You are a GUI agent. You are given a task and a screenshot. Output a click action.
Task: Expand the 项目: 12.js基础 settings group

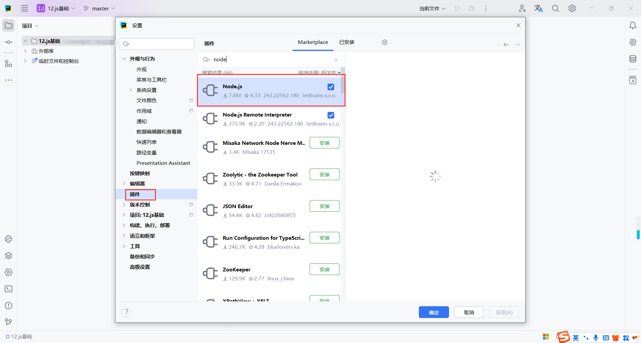pyautogui.click(x=124, y=215)
